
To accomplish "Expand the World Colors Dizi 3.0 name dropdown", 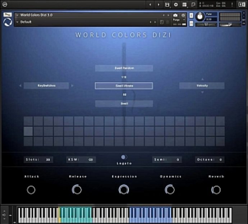I will 17,15.
